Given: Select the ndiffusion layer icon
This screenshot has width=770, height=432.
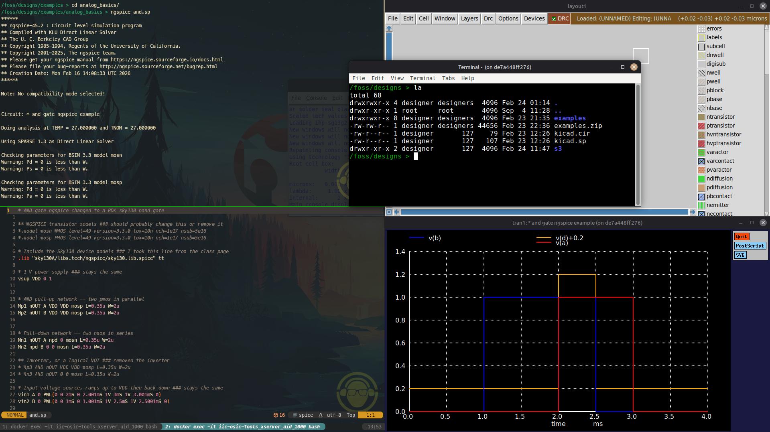Looking at the screenshot, I should pos(701,178).
